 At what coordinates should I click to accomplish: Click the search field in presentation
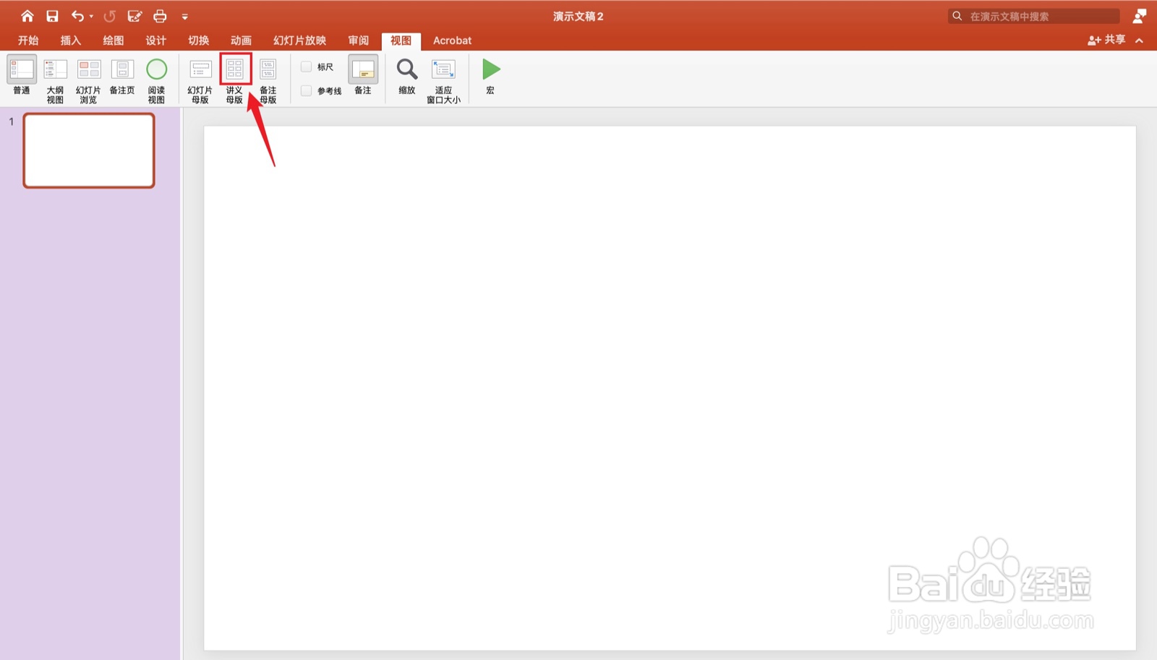(1034, 16)
